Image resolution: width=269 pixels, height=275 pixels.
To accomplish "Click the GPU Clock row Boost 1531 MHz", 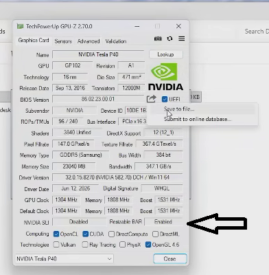I will pyautogui.click(x=169, y=199).
